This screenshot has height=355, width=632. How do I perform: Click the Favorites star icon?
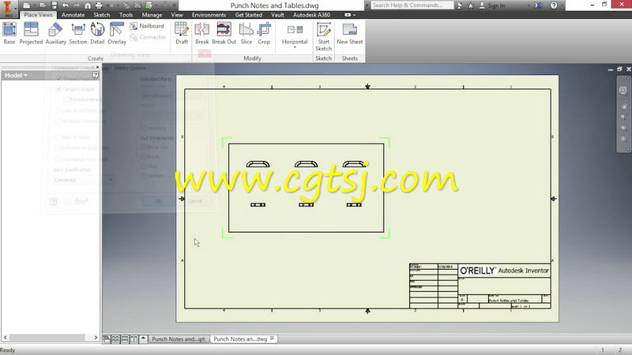470,6
